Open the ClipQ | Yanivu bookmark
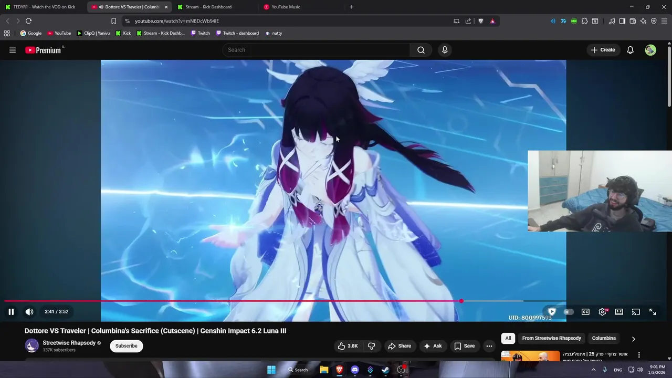Viewport: 672px width, 378px height. pyautogui.click(x=93, y=33)
